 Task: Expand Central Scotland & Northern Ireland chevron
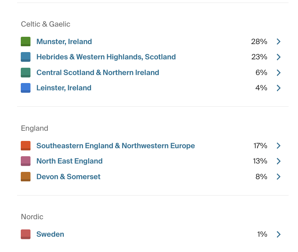[x=278, y=72]
